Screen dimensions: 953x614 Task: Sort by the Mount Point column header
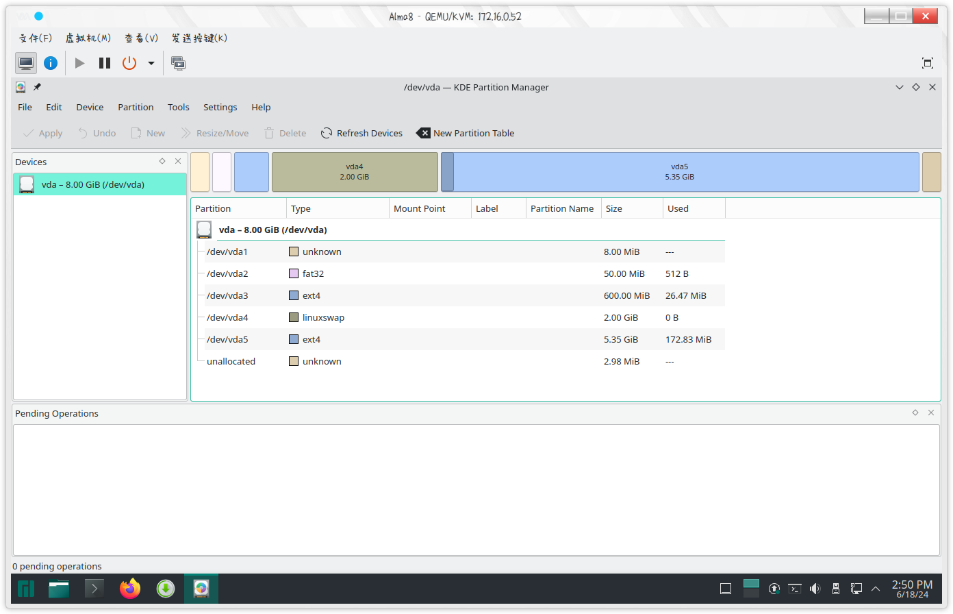click(x=430, y=208)
